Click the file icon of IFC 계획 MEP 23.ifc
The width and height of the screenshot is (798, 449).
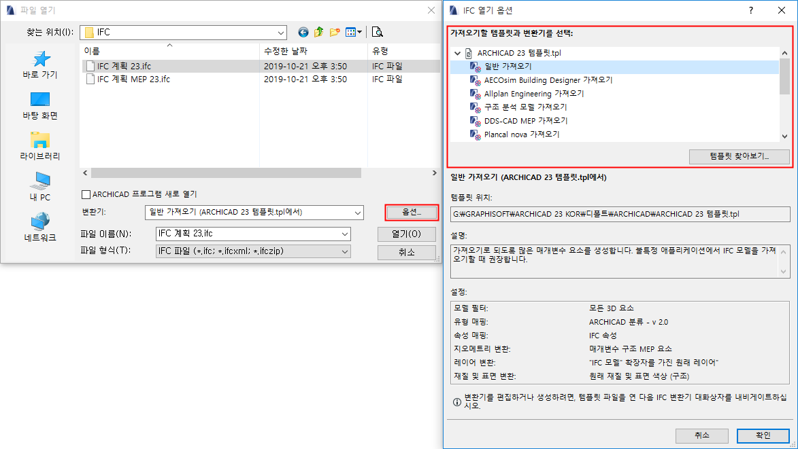coord(90,79)
